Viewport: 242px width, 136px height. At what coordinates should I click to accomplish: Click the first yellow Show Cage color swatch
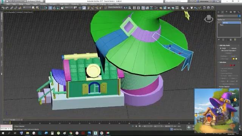tap(234, 59)
